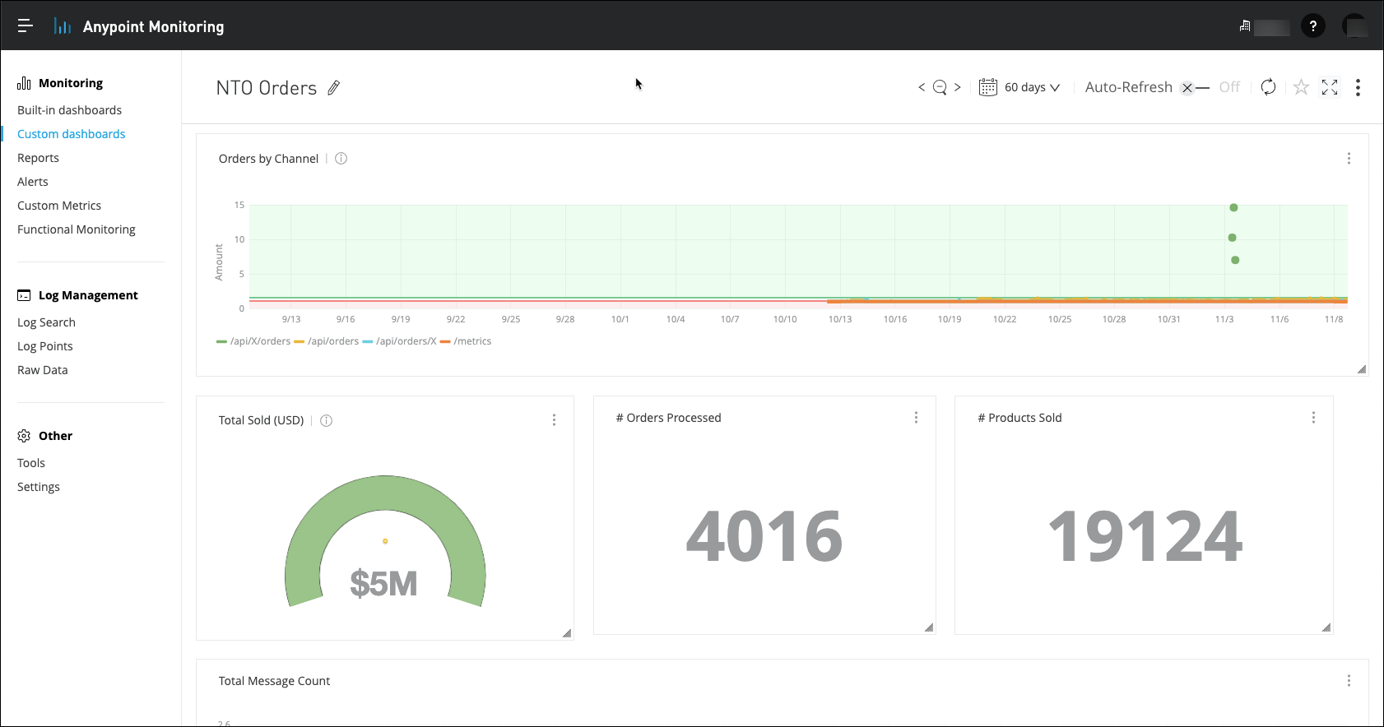1384x727 pixels.
Task: Edit the NTO Orders dashboard name
Action: (x=333, y=88)
